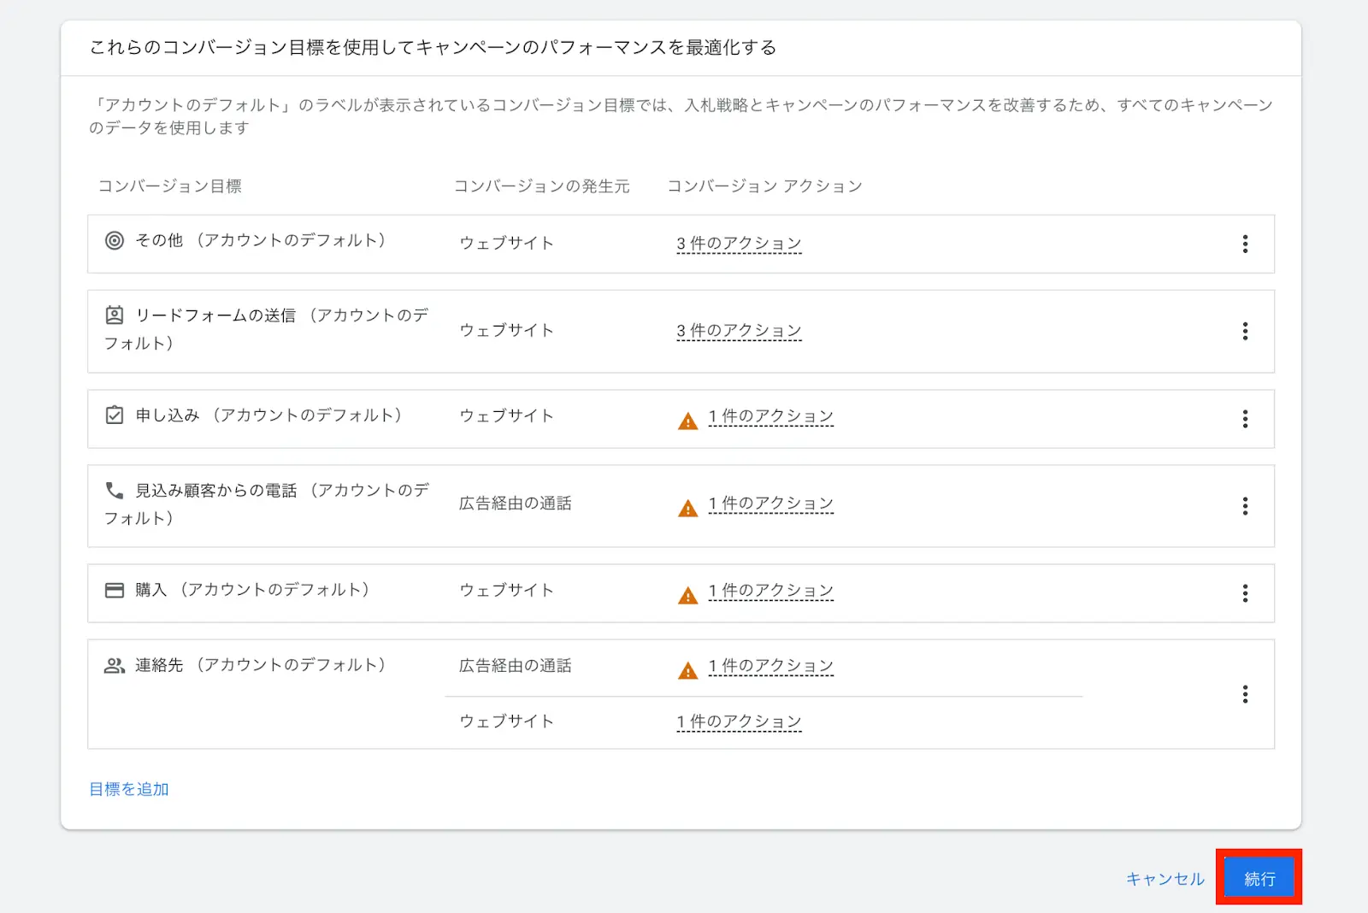
Task: Click the phone icon beside 見込み顧客からの電話
Action: pyautogui.click(x=115, y=491)
